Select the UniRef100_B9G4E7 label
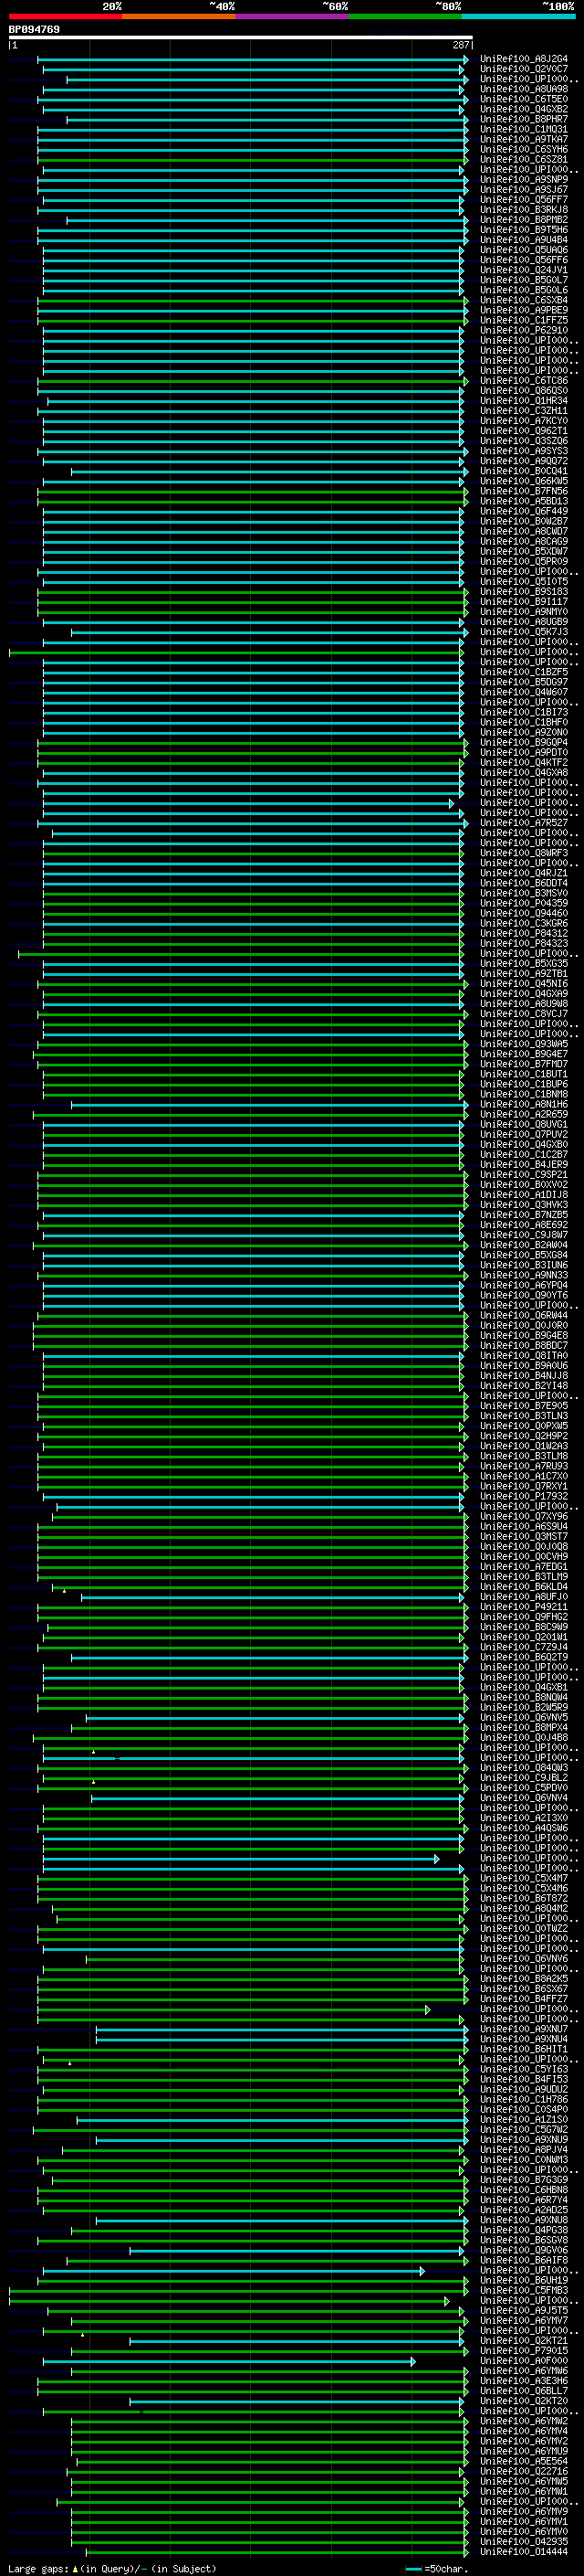Screen dimensions: 584x2576 [523, 1054]
